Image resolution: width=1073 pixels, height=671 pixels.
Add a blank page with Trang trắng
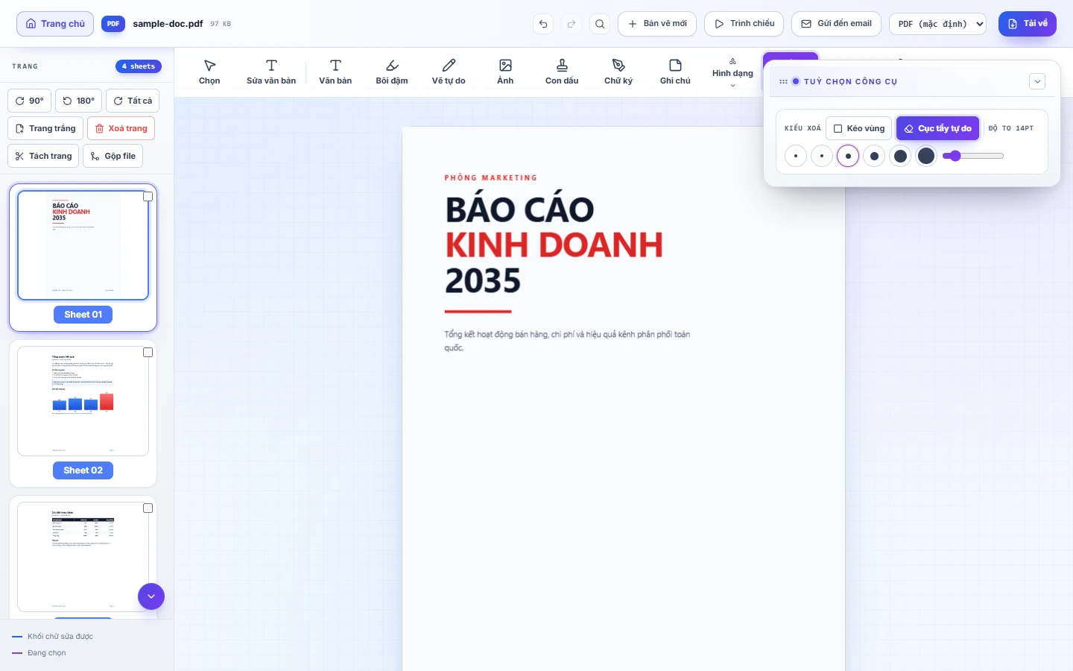[45, 128]
